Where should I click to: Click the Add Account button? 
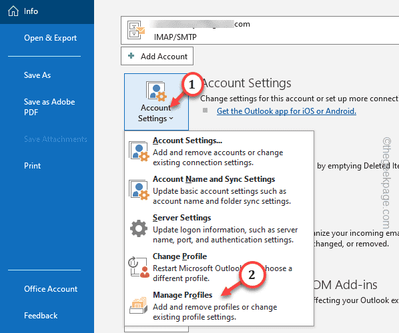coord(157,56)
